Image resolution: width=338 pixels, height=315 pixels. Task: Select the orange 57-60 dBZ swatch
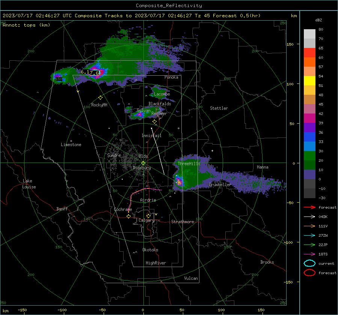coord(309,62)
